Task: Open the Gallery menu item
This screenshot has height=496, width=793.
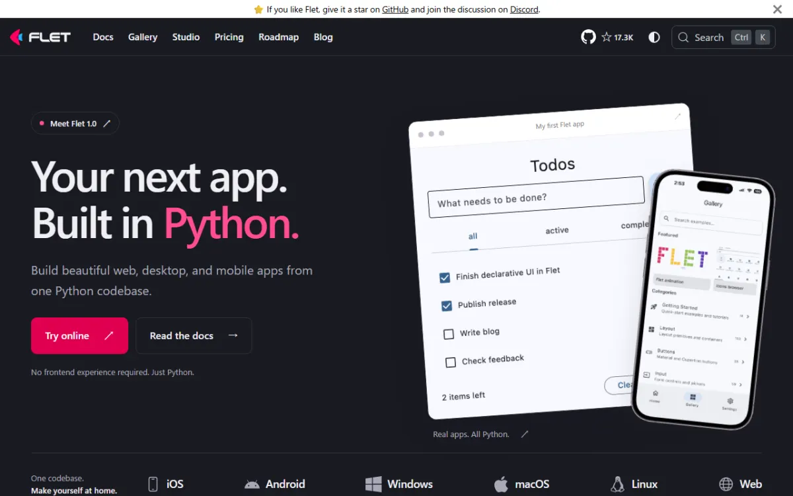Action: coord(143,37)
